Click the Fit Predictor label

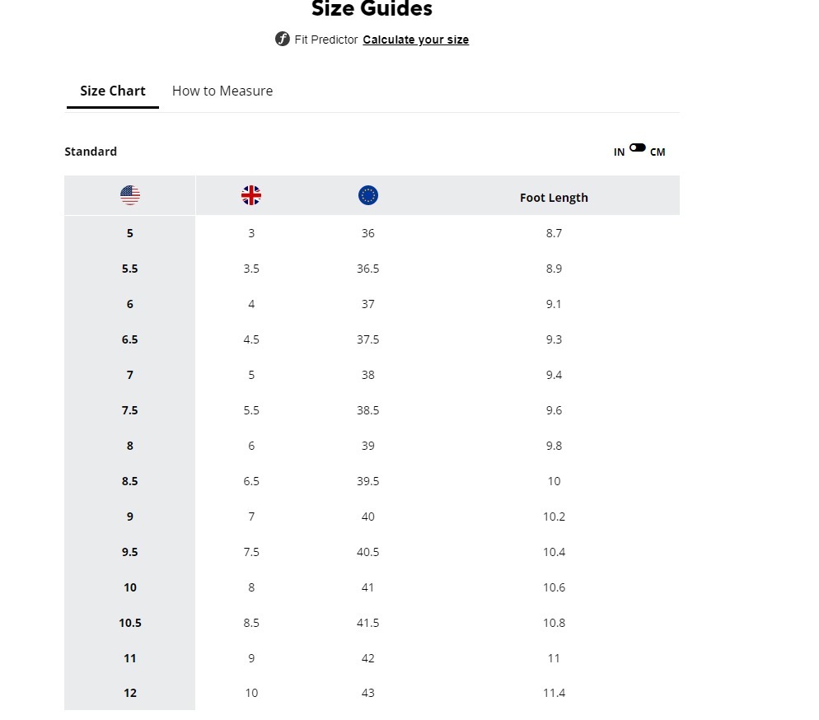tap(326, 40)
